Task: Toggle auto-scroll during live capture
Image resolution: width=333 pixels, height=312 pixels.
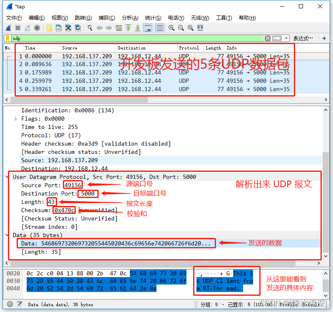Action: coord(147,28)
